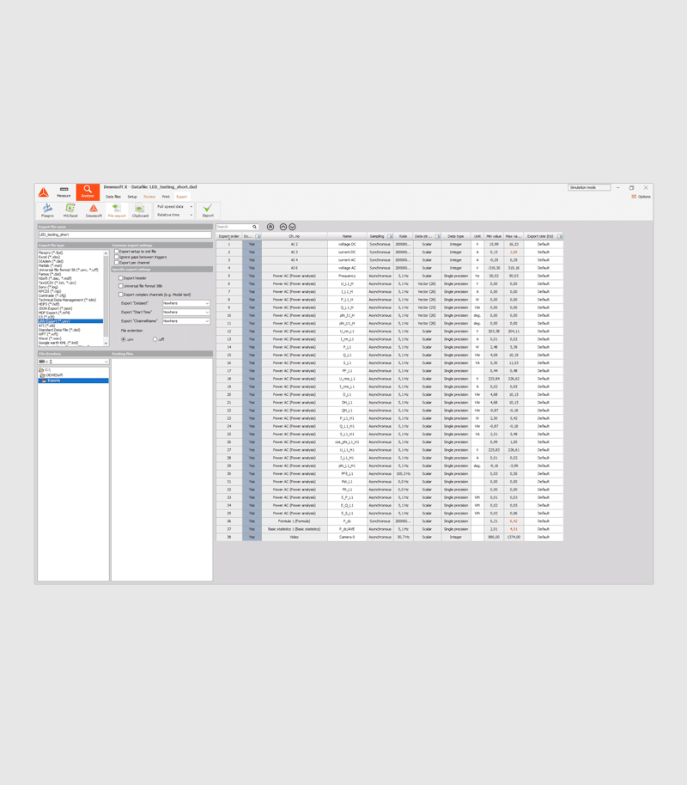Open filter icon in Sampling column header
Image resolution: width=687 pixels, height=785 pixels.
tap(390, 236)
